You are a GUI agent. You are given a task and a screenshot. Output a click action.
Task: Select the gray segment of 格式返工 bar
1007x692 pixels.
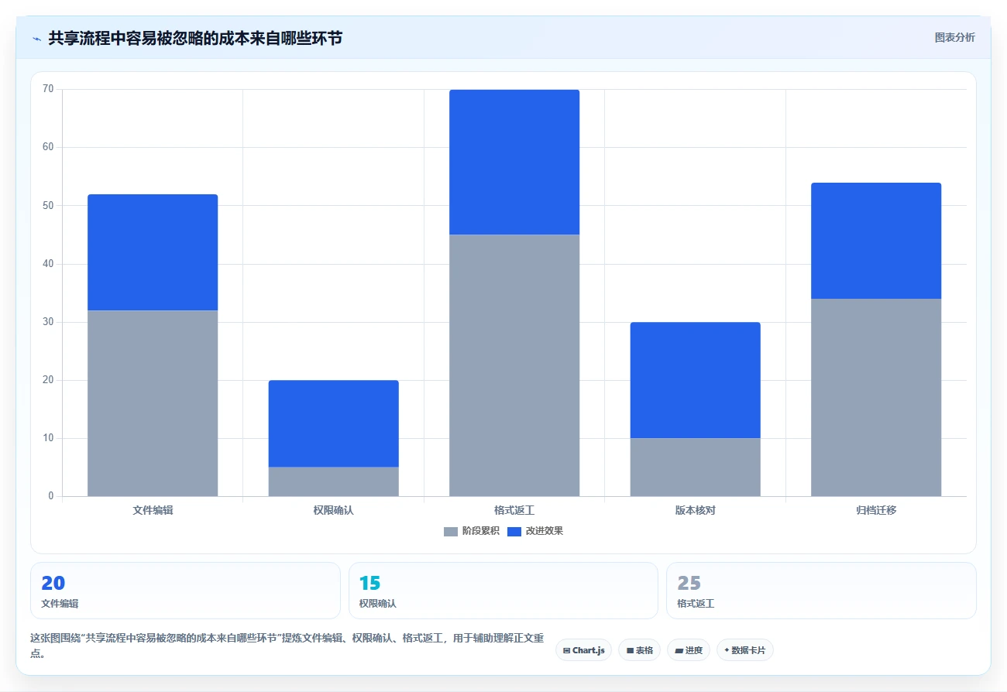pos(514,365)
